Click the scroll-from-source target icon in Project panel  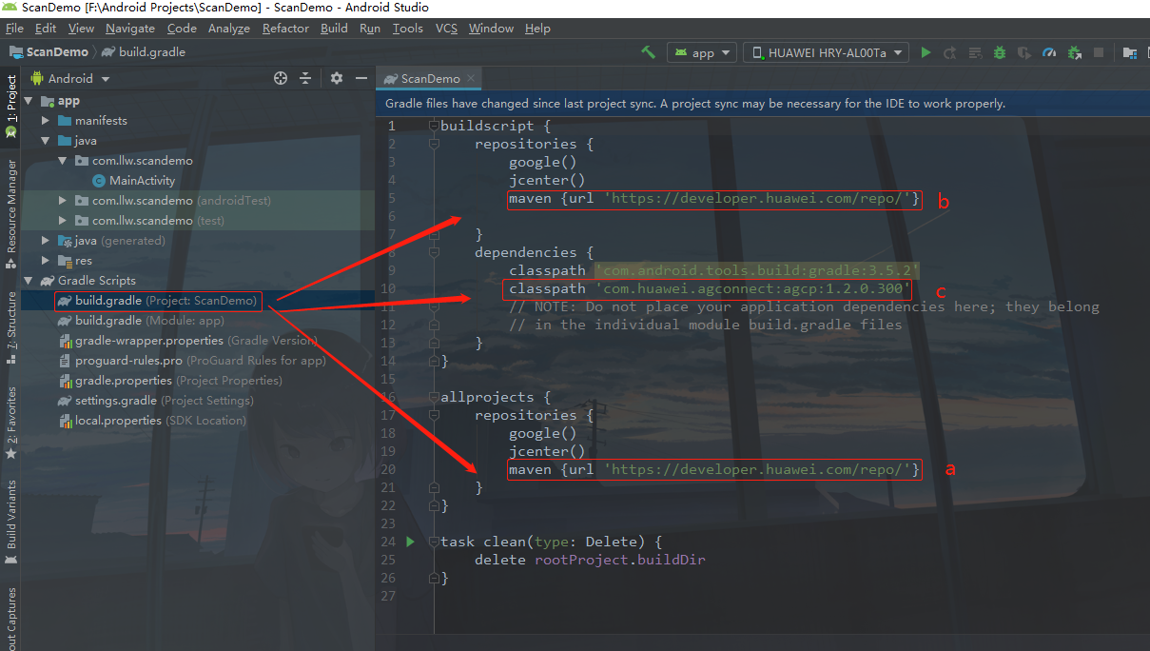click(x=281, y=78)
